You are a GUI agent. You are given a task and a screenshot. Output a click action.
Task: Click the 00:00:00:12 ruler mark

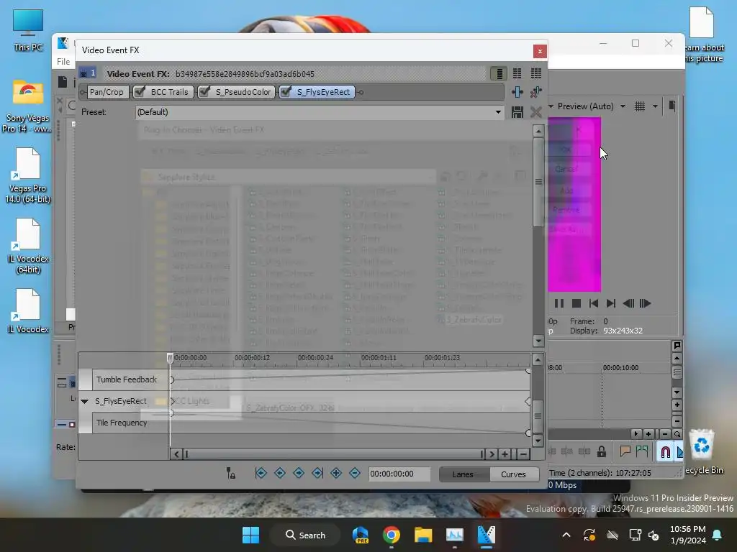(x=253, y=358)
